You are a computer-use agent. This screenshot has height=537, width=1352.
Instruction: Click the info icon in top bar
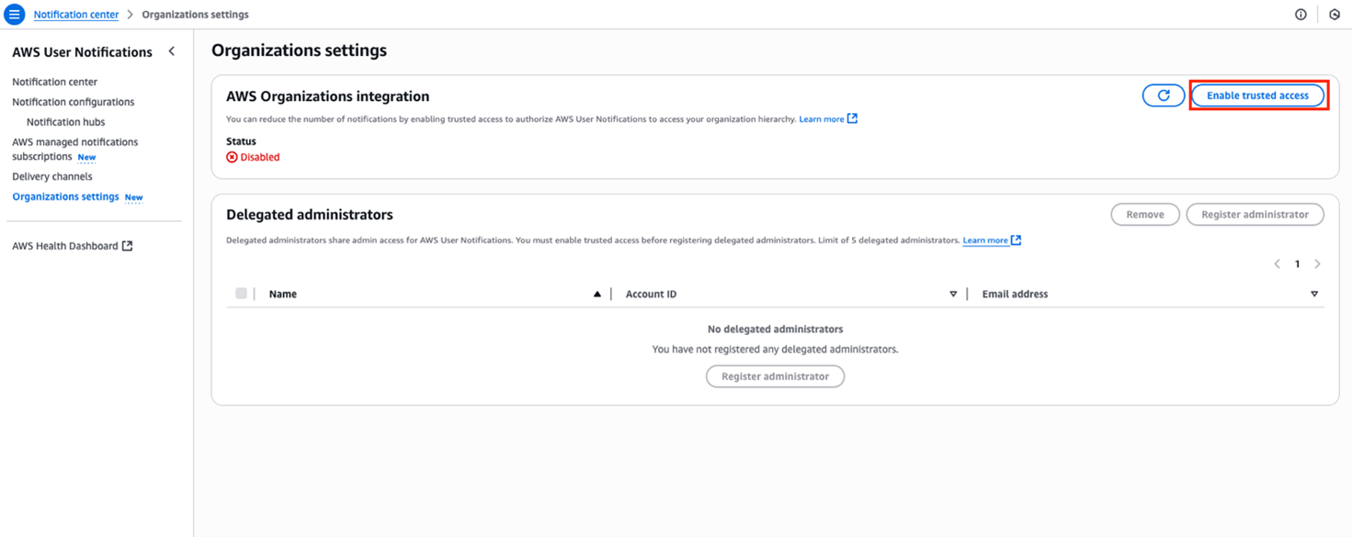1301,15
